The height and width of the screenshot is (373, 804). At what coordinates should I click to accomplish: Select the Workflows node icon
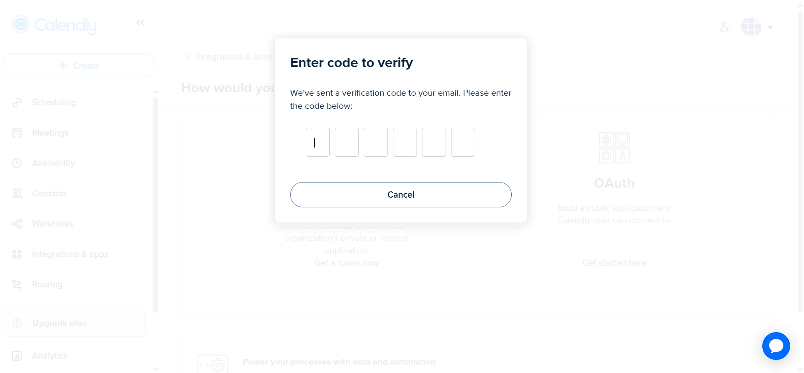click(17, 224)
